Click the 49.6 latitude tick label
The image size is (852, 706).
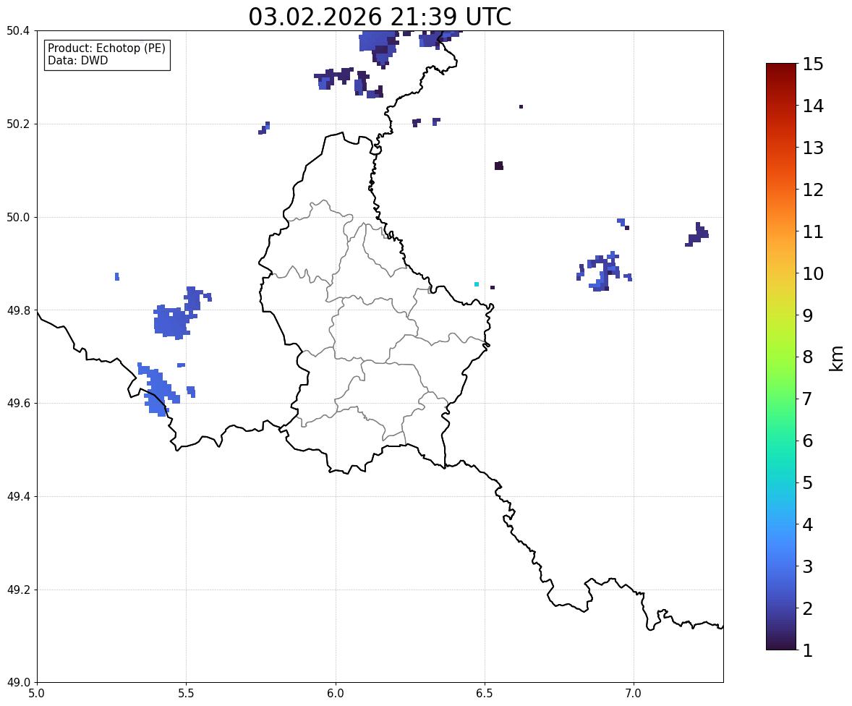(x=18, y=403)
